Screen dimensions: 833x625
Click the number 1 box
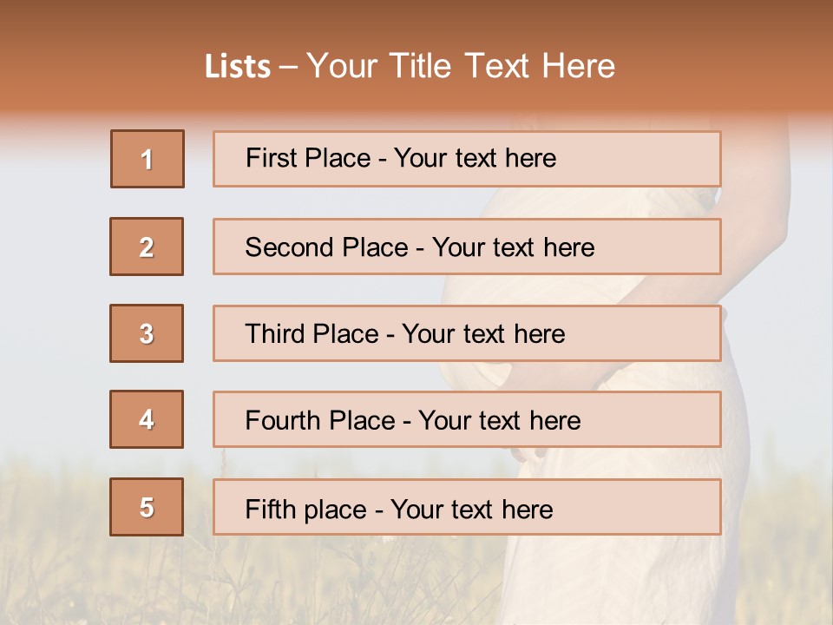(147, 159)
